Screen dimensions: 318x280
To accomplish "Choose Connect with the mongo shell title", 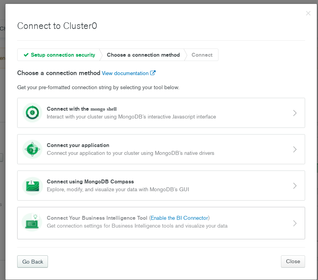I will (82, 109).
